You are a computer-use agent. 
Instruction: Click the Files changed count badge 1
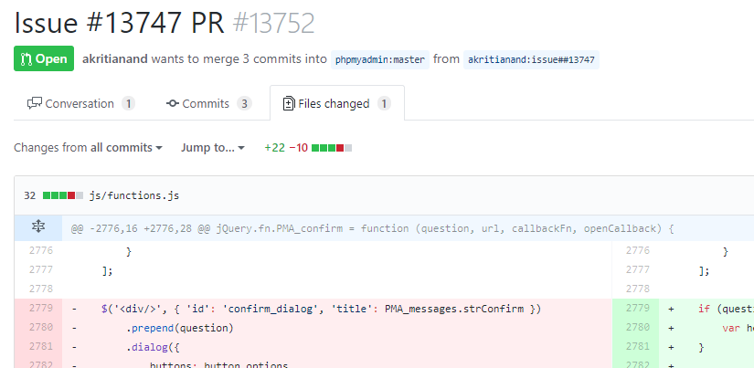coord(384,103)
